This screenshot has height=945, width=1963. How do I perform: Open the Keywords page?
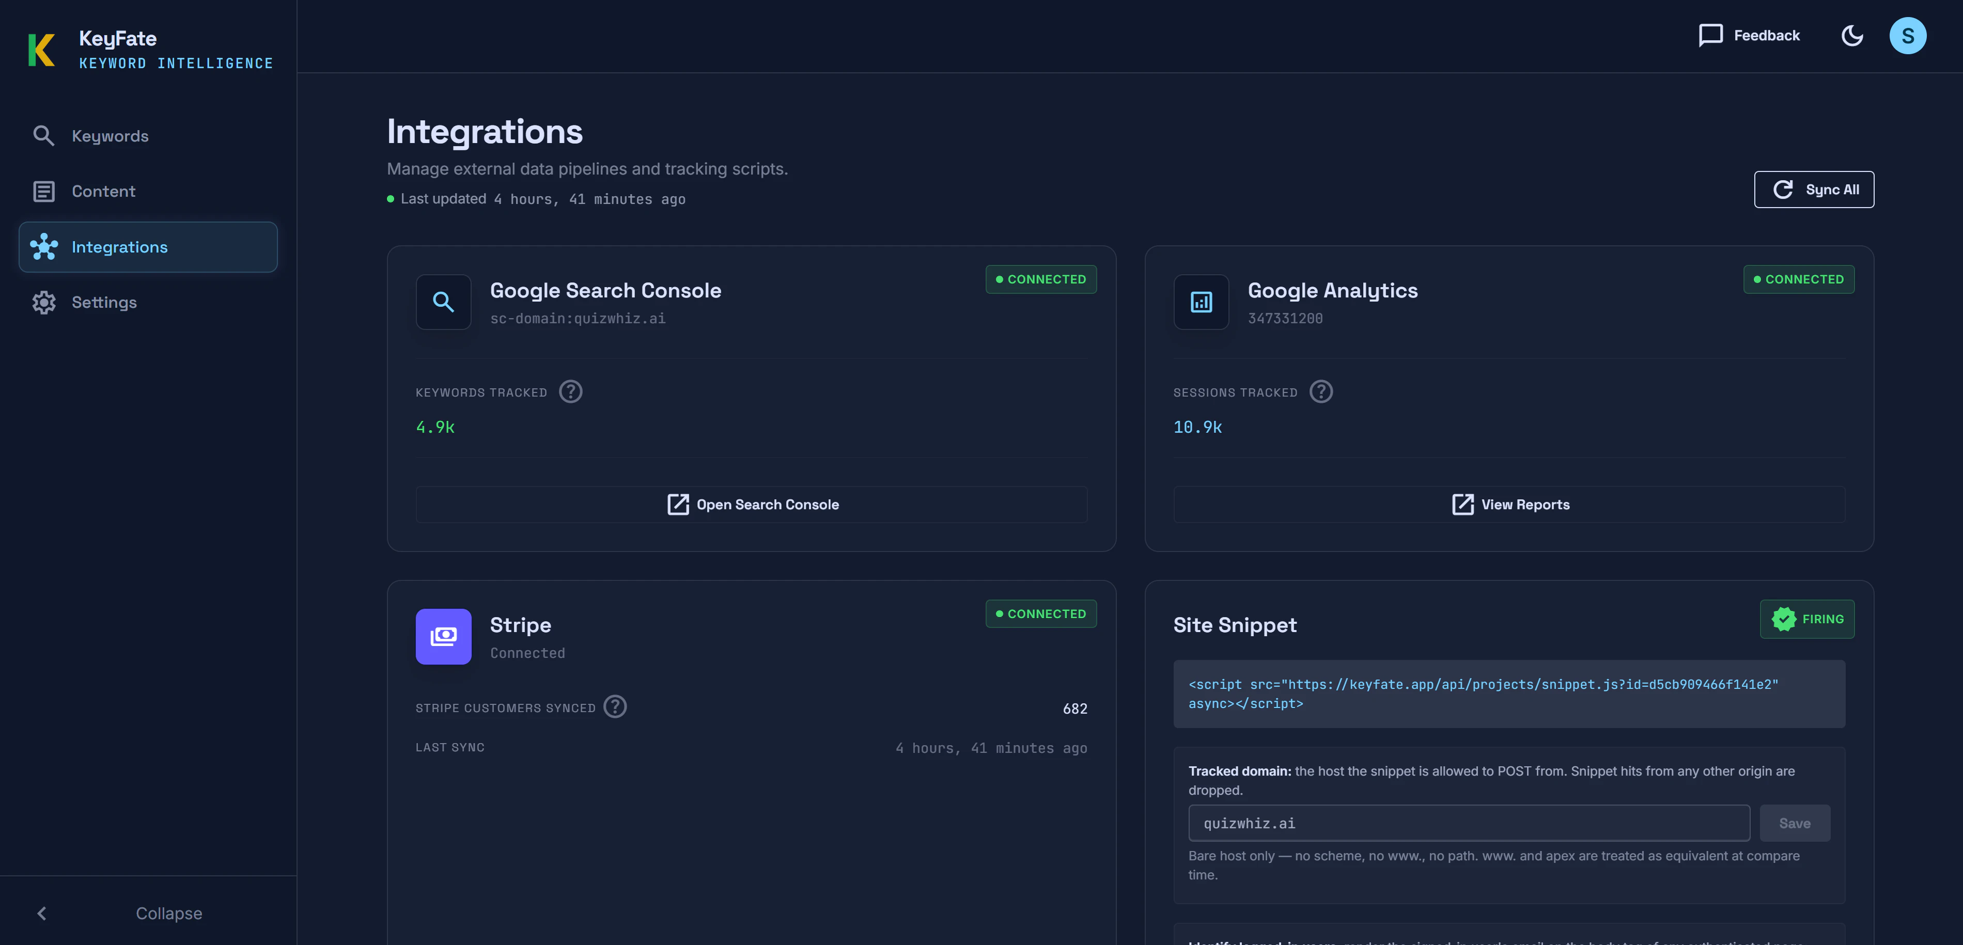[x=148, y=135]
